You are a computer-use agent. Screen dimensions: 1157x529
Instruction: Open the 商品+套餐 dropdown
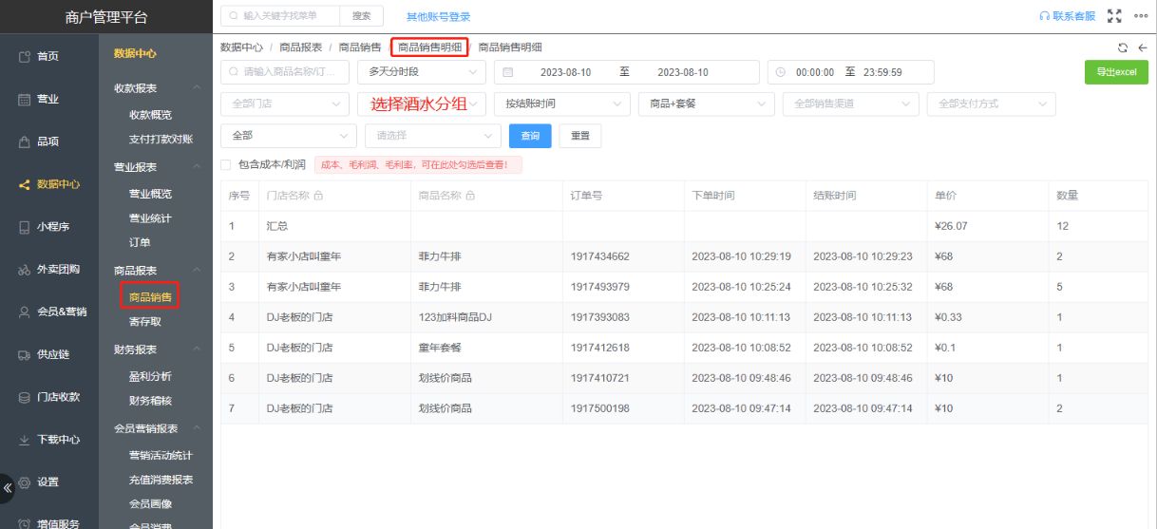pos(707,104)
